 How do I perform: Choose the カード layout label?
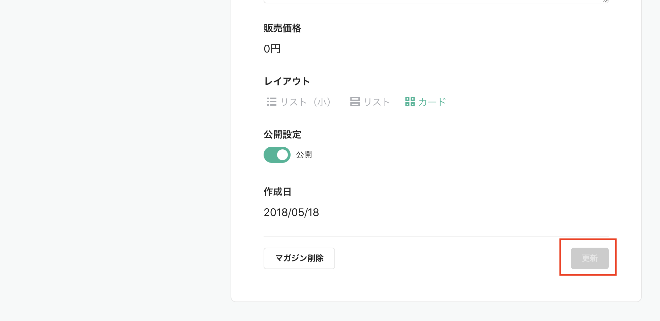pyautogui.click(x=432, y=102)
